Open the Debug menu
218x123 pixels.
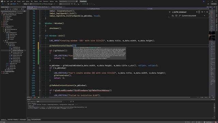28,1
